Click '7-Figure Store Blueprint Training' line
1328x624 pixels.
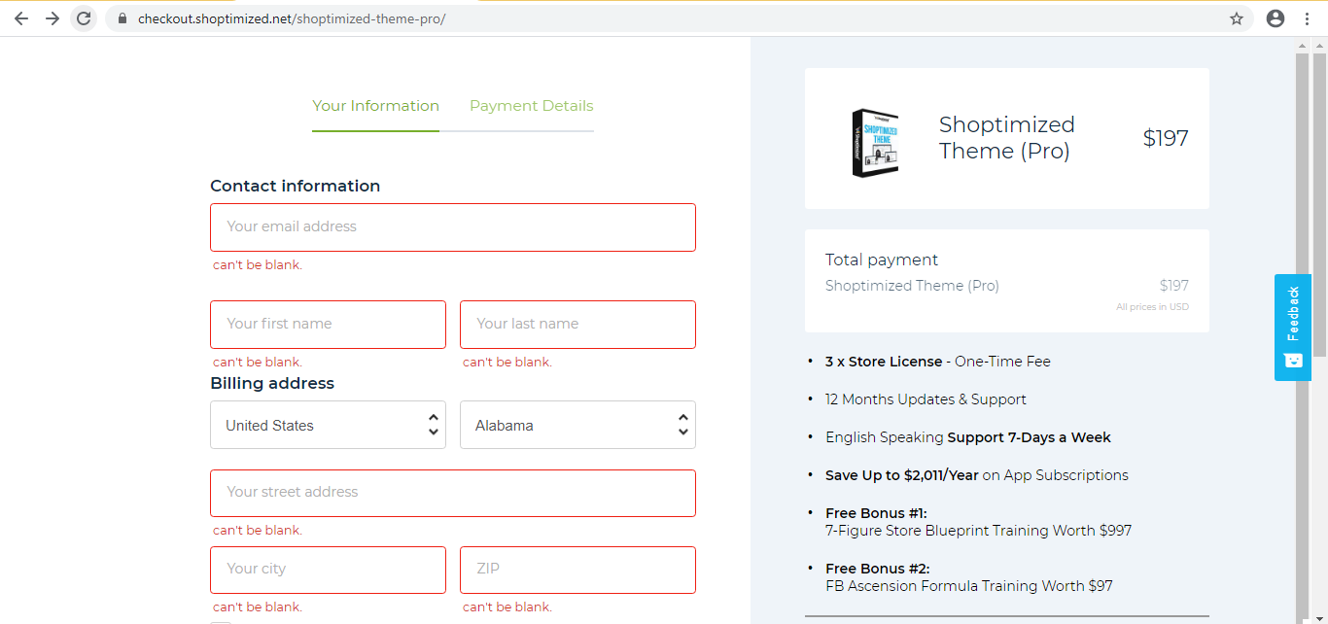978,531
